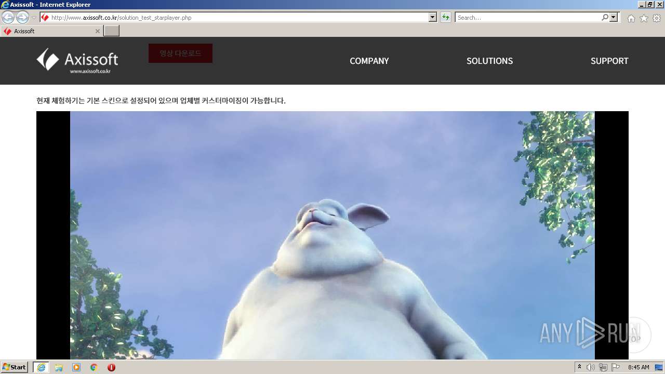Click the 영상 다운로드 button
Viewport: 665px width, 374px height.
pyautogui.click(x=180, y=53)
